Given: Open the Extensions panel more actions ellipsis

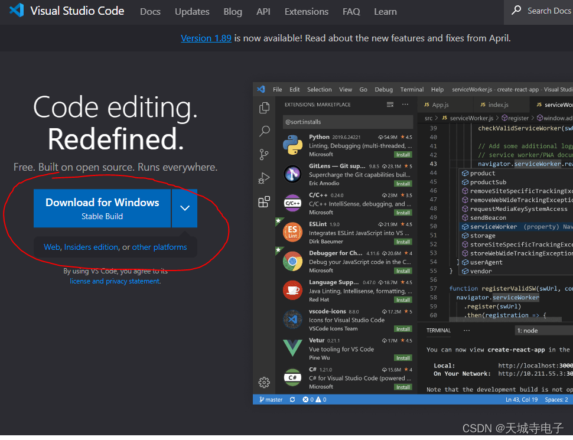Looking at the screenshot, I should [x=405, y=105].
